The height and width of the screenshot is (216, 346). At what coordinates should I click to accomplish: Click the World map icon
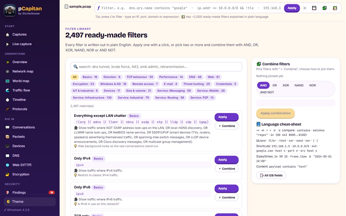pyautogui.click(x=7, y=81)
